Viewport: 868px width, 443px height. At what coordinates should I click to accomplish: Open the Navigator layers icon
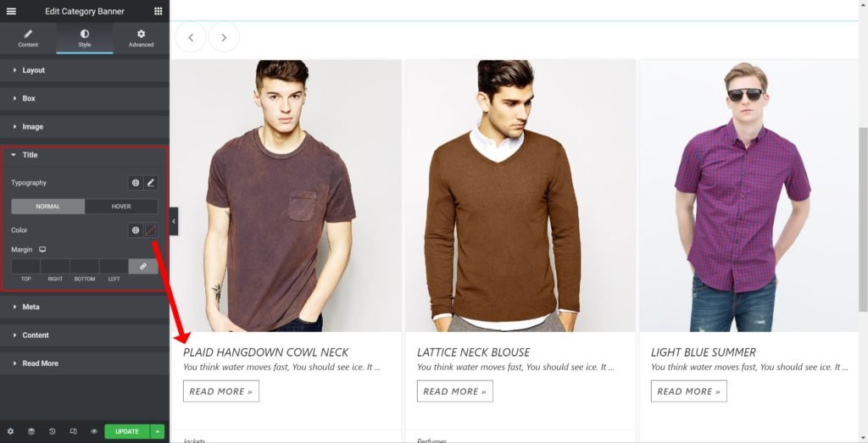point(31,431)
